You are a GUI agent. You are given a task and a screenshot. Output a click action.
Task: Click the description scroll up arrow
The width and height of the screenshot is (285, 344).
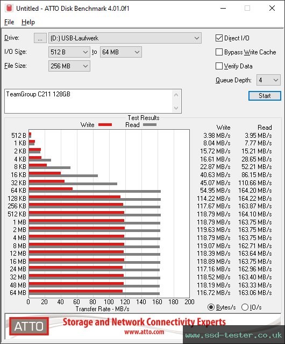point(176,95)
